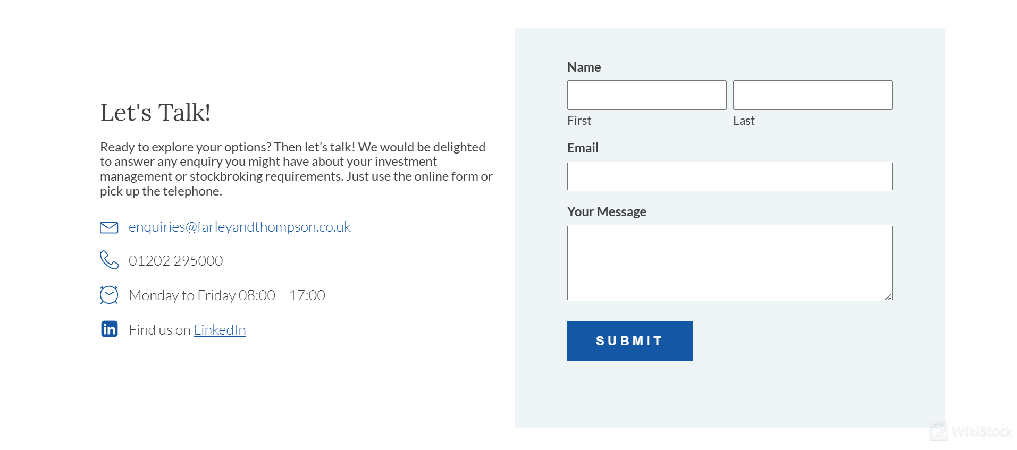Screen dimensions: 1017x450
Task: Click the Email field label
Action: point(583,148)
